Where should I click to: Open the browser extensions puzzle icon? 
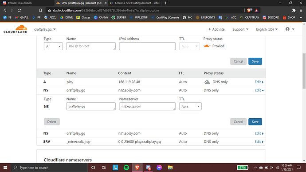294,10
